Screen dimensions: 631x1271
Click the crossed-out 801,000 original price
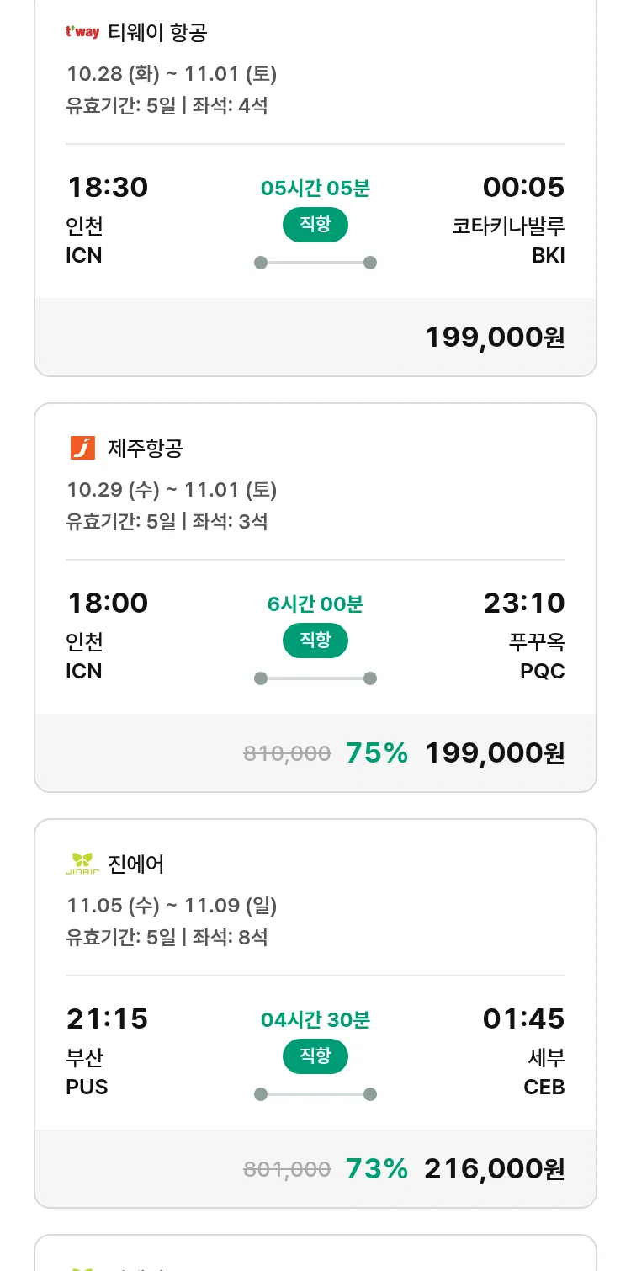point(287,1170)
